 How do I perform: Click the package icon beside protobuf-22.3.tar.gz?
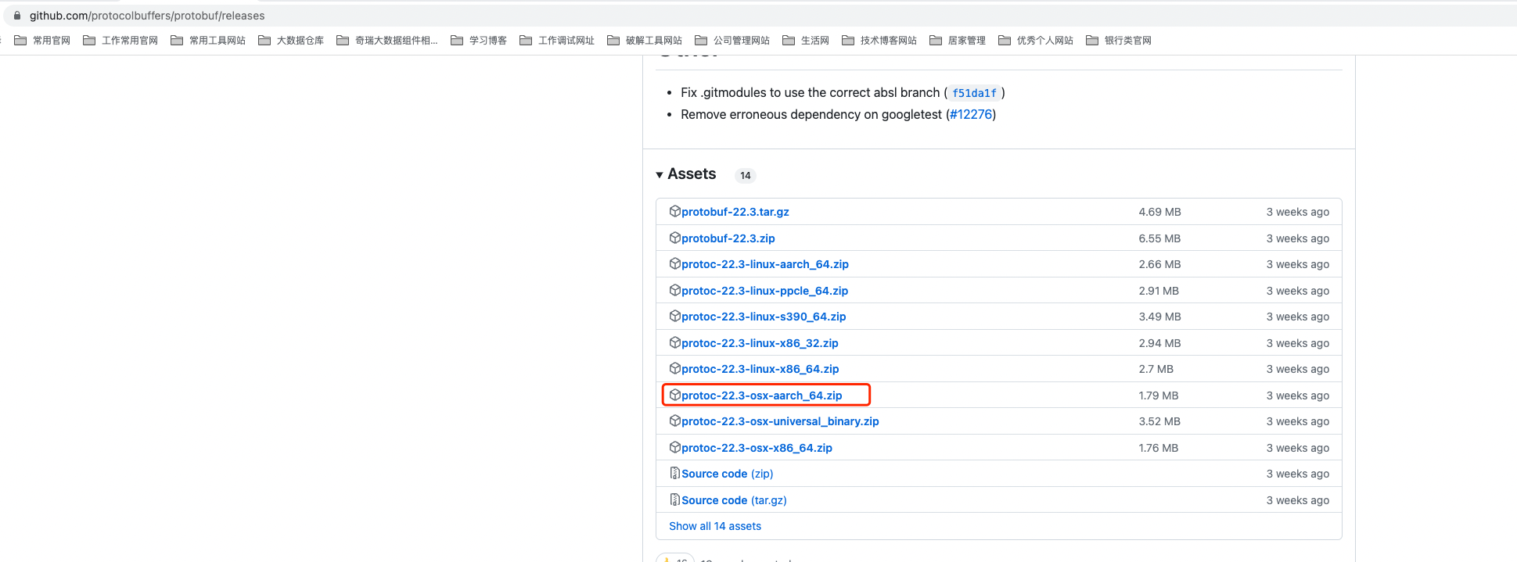[674, 211]
